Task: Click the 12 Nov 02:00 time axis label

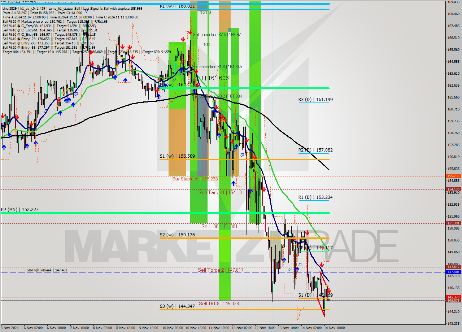Action: click(242, 328)
